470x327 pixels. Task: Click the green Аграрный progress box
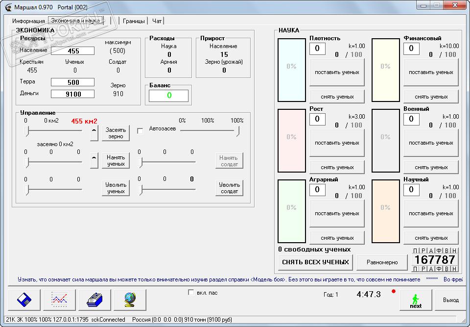coord(292,211)
